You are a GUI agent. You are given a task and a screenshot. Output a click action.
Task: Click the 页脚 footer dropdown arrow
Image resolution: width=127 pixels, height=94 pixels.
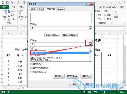(90, 44)
